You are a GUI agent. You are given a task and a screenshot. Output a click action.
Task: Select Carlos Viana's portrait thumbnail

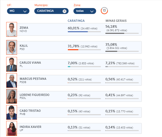click(x=11, y=64)
